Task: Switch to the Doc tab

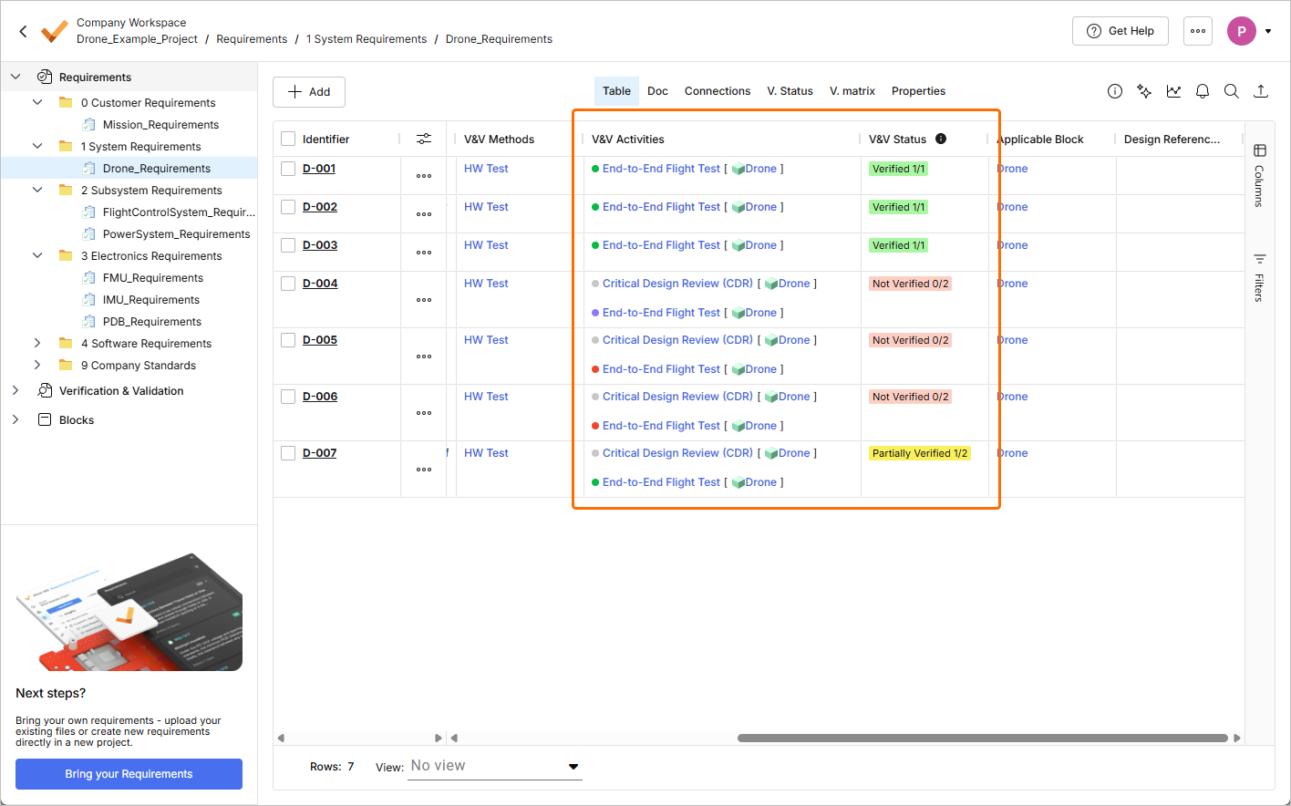Action: pyautogui.click(x=657, y=91)
